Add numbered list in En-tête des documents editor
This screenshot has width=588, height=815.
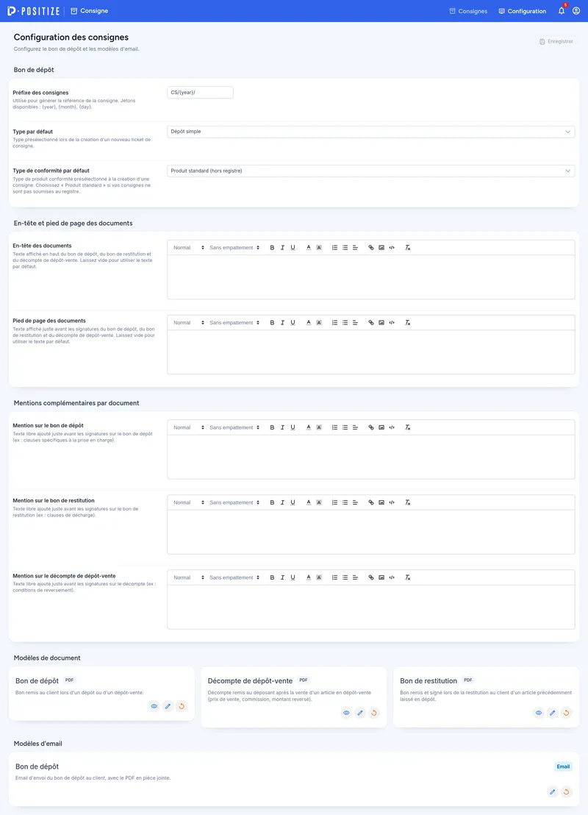coord(334,247)
